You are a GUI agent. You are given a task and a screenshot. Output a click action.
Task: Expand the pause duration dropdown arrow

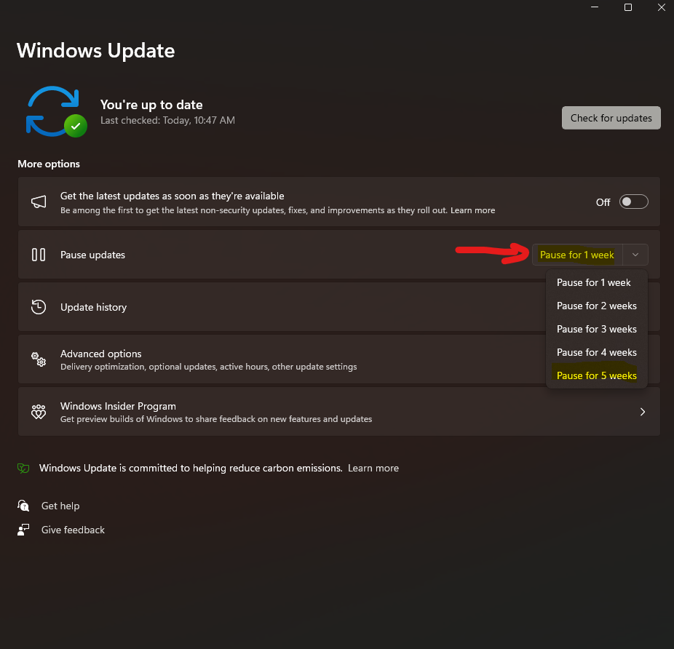[635, 255]
